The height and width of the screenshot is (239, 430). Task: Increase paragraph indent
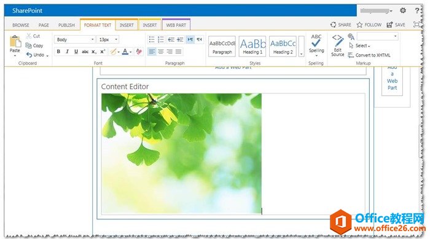point(180,39)
